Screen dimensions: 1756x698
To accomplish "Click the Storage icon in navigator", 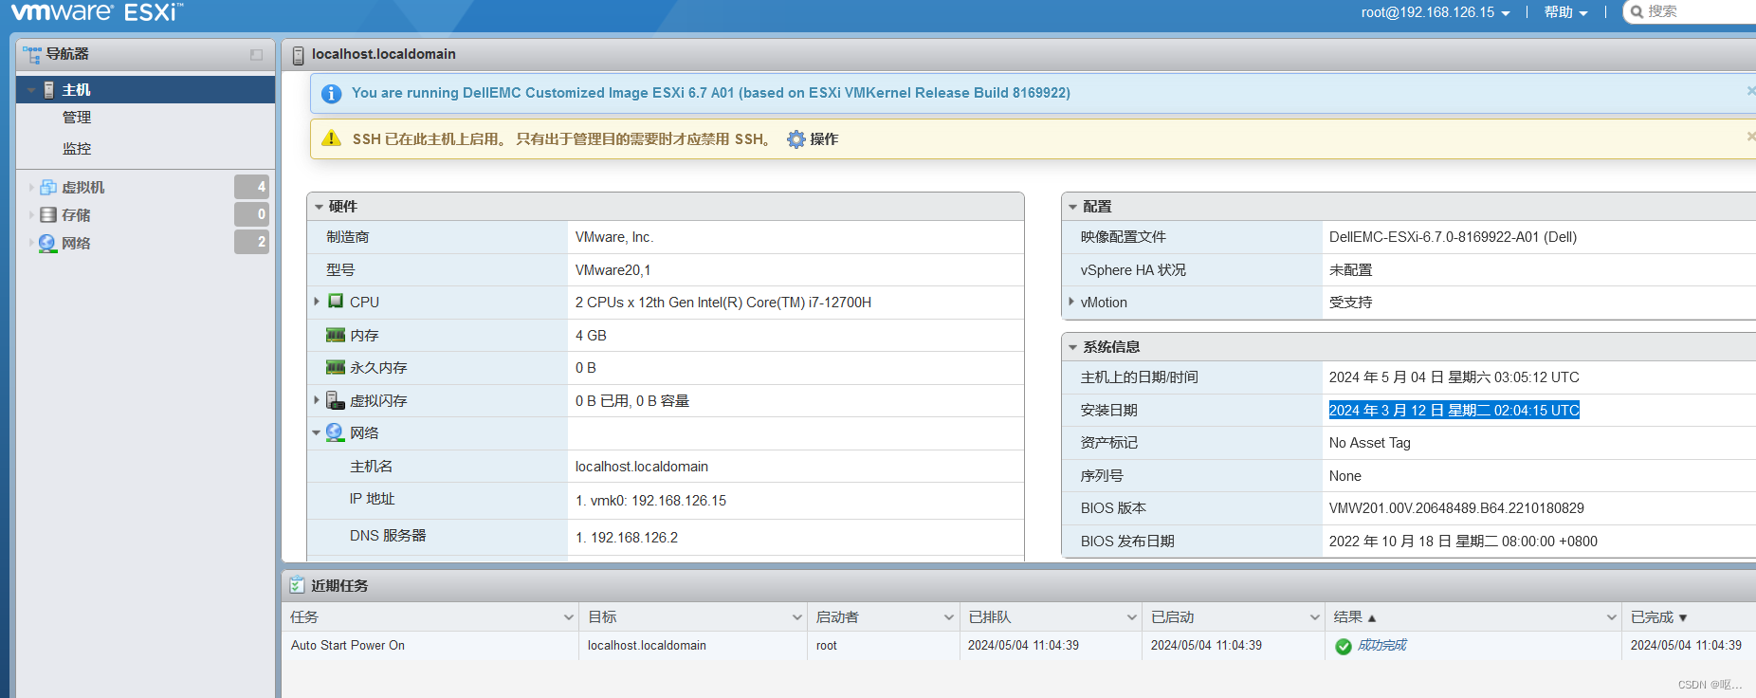I will pos(48,215).
